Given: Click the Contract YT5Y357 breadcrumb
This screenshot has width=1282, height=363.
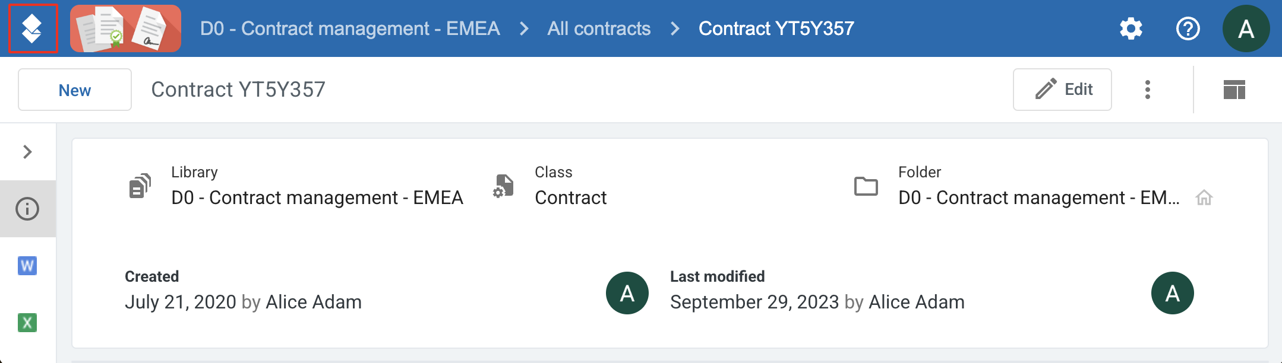Looking at the screenshot, I should (776, 28).
